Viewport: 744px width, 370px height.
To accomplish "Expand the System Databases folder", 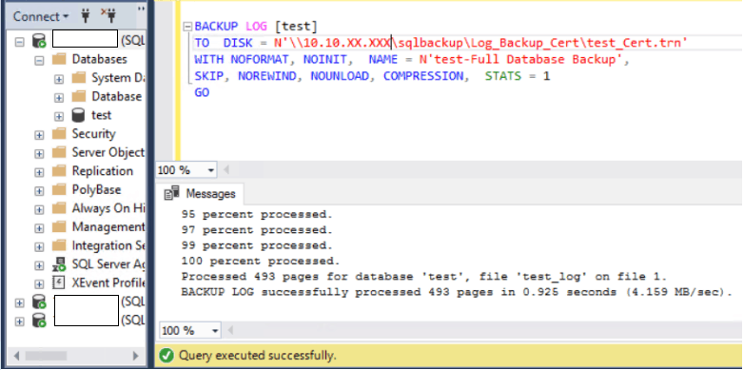I will point(59,79).
